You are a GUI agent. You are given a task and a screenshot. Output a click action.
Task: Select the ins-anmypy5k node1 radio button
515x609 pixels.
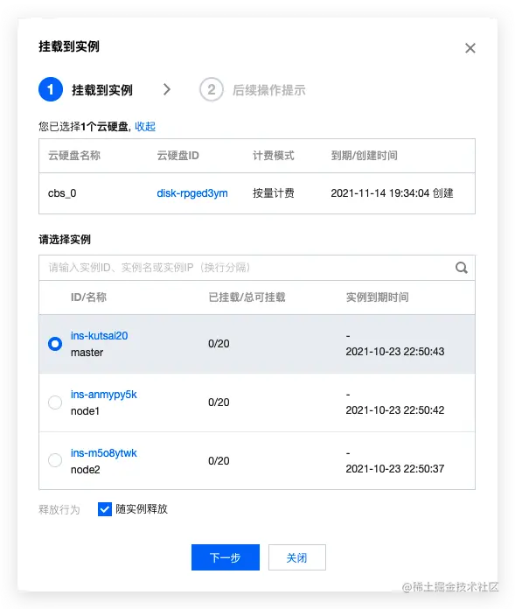pyautogui.click(x=55, y=402)
